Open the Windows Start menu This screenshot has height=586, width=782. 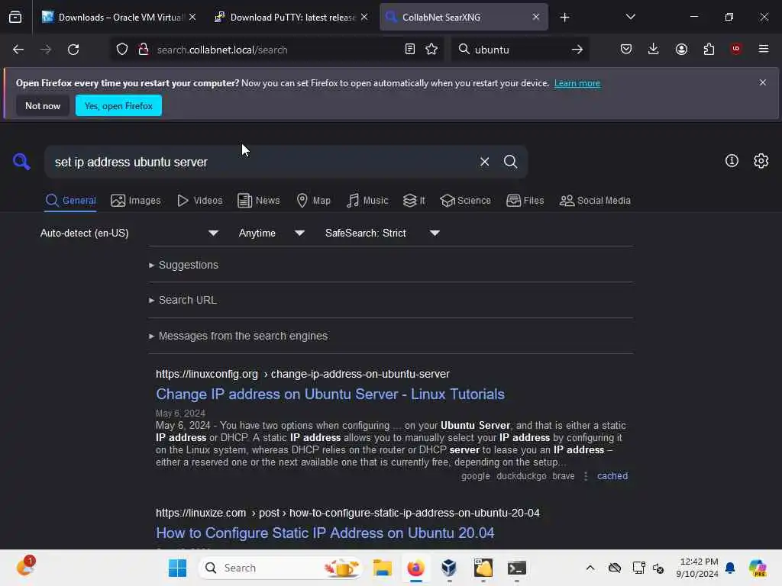click(177, 568)
